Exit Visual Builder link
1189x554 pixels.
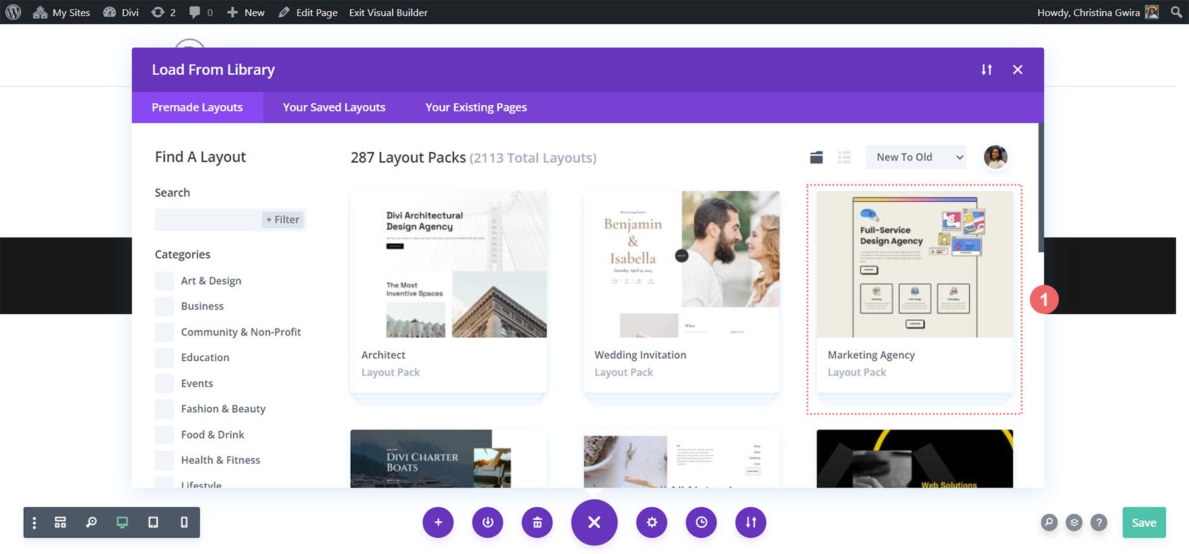tap(388, 12)
